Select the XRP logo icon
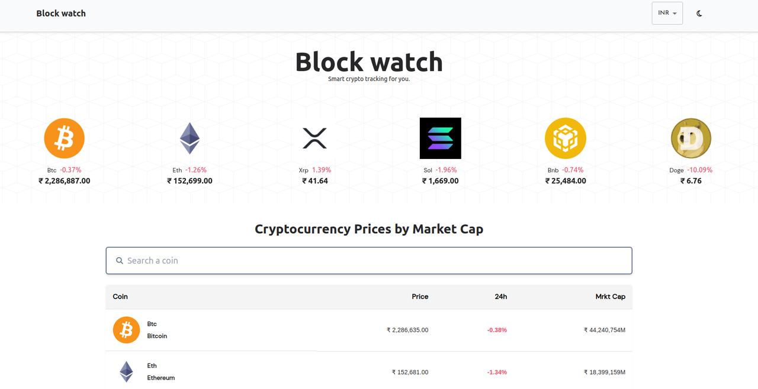This screenshot has height=389, width=758. point(314,138)
